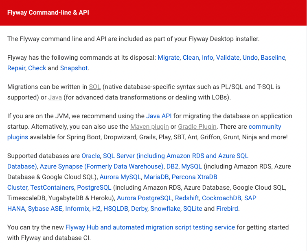Screen dimensions: 307x251
Task: Open the Redshift link
Action: [187, 198]
